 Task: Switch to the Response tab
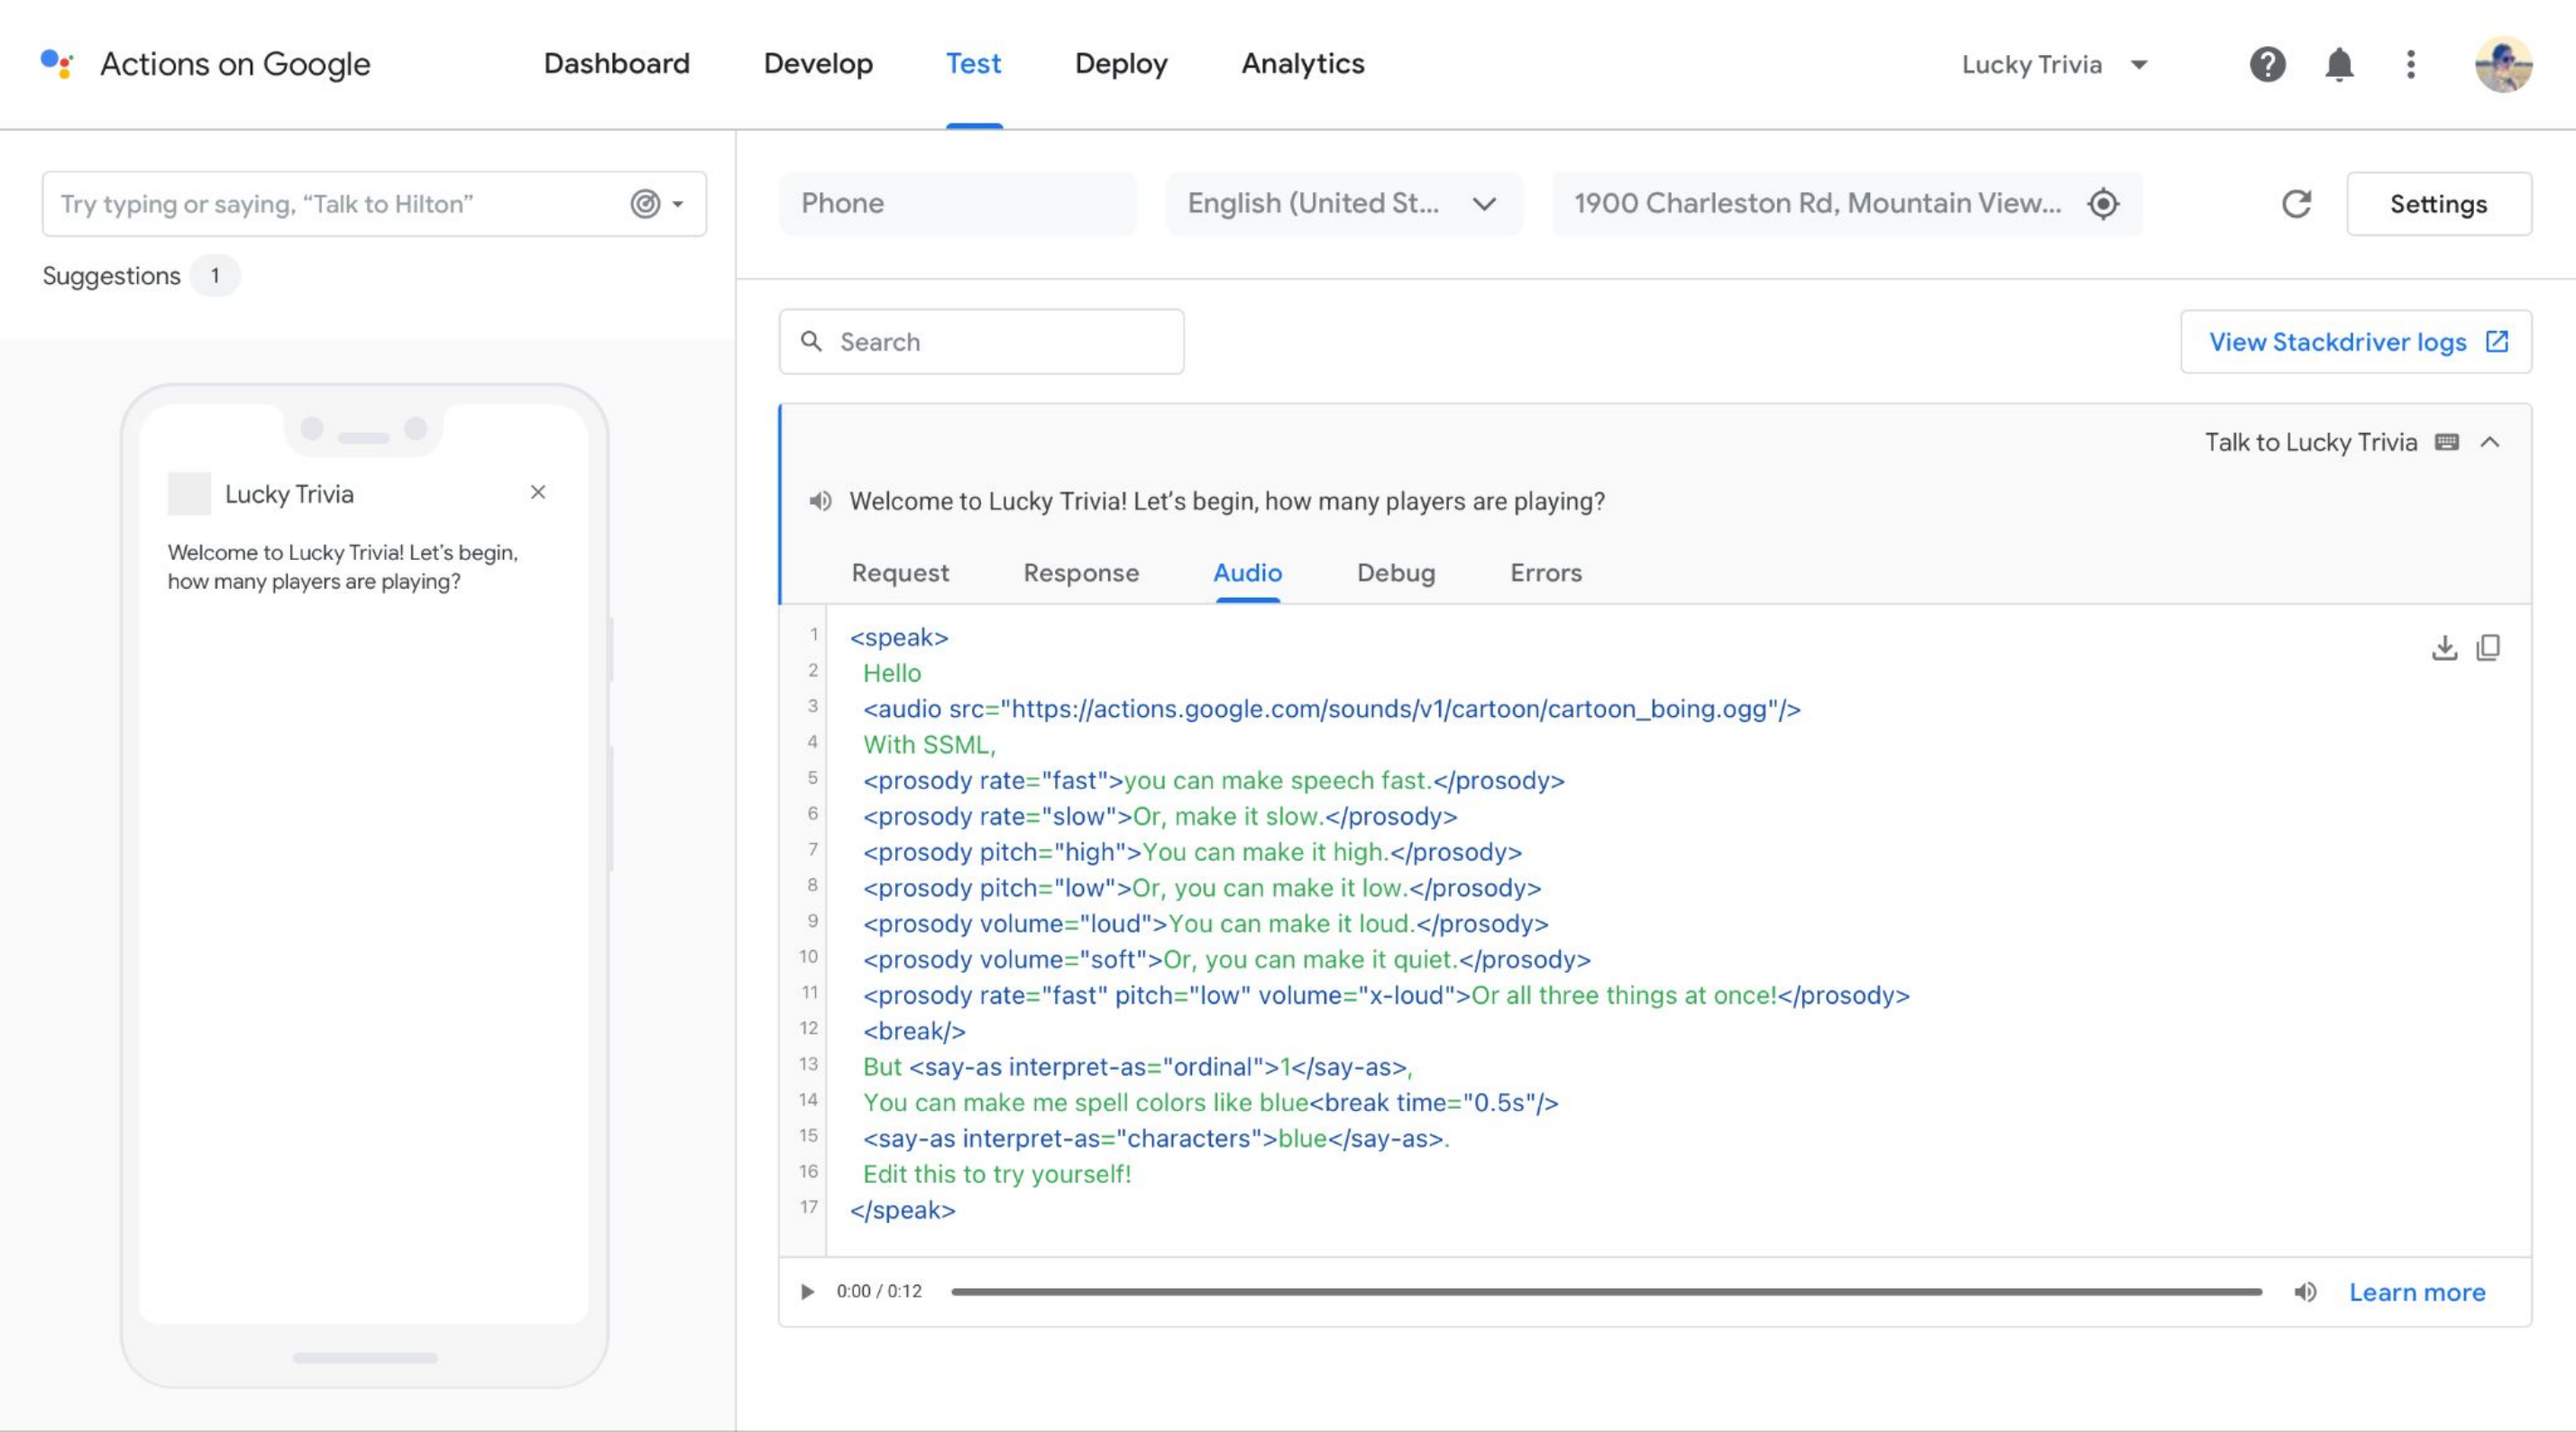[1081, 573]
